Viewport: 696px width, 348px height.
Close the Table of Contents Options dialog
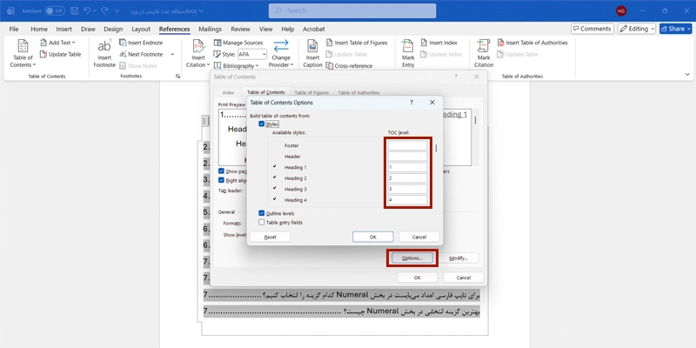coord(432,103)
